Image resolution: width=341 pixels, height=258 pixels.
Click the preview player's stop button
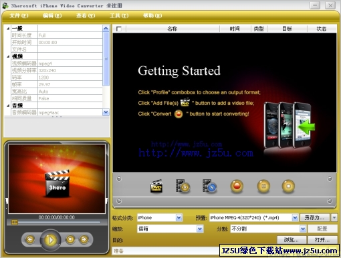pyautogui.click(x=70, y=239)
